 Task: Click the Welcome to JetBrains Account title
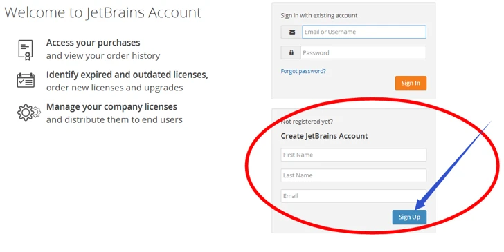click(x=103, y=13)
